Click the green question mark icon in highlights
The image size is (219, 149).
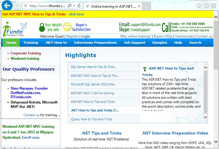pyautogui.click(x=144, y=69)
